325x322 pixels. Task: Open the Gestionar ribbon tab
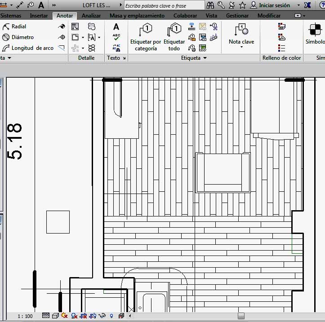point(237,16)
